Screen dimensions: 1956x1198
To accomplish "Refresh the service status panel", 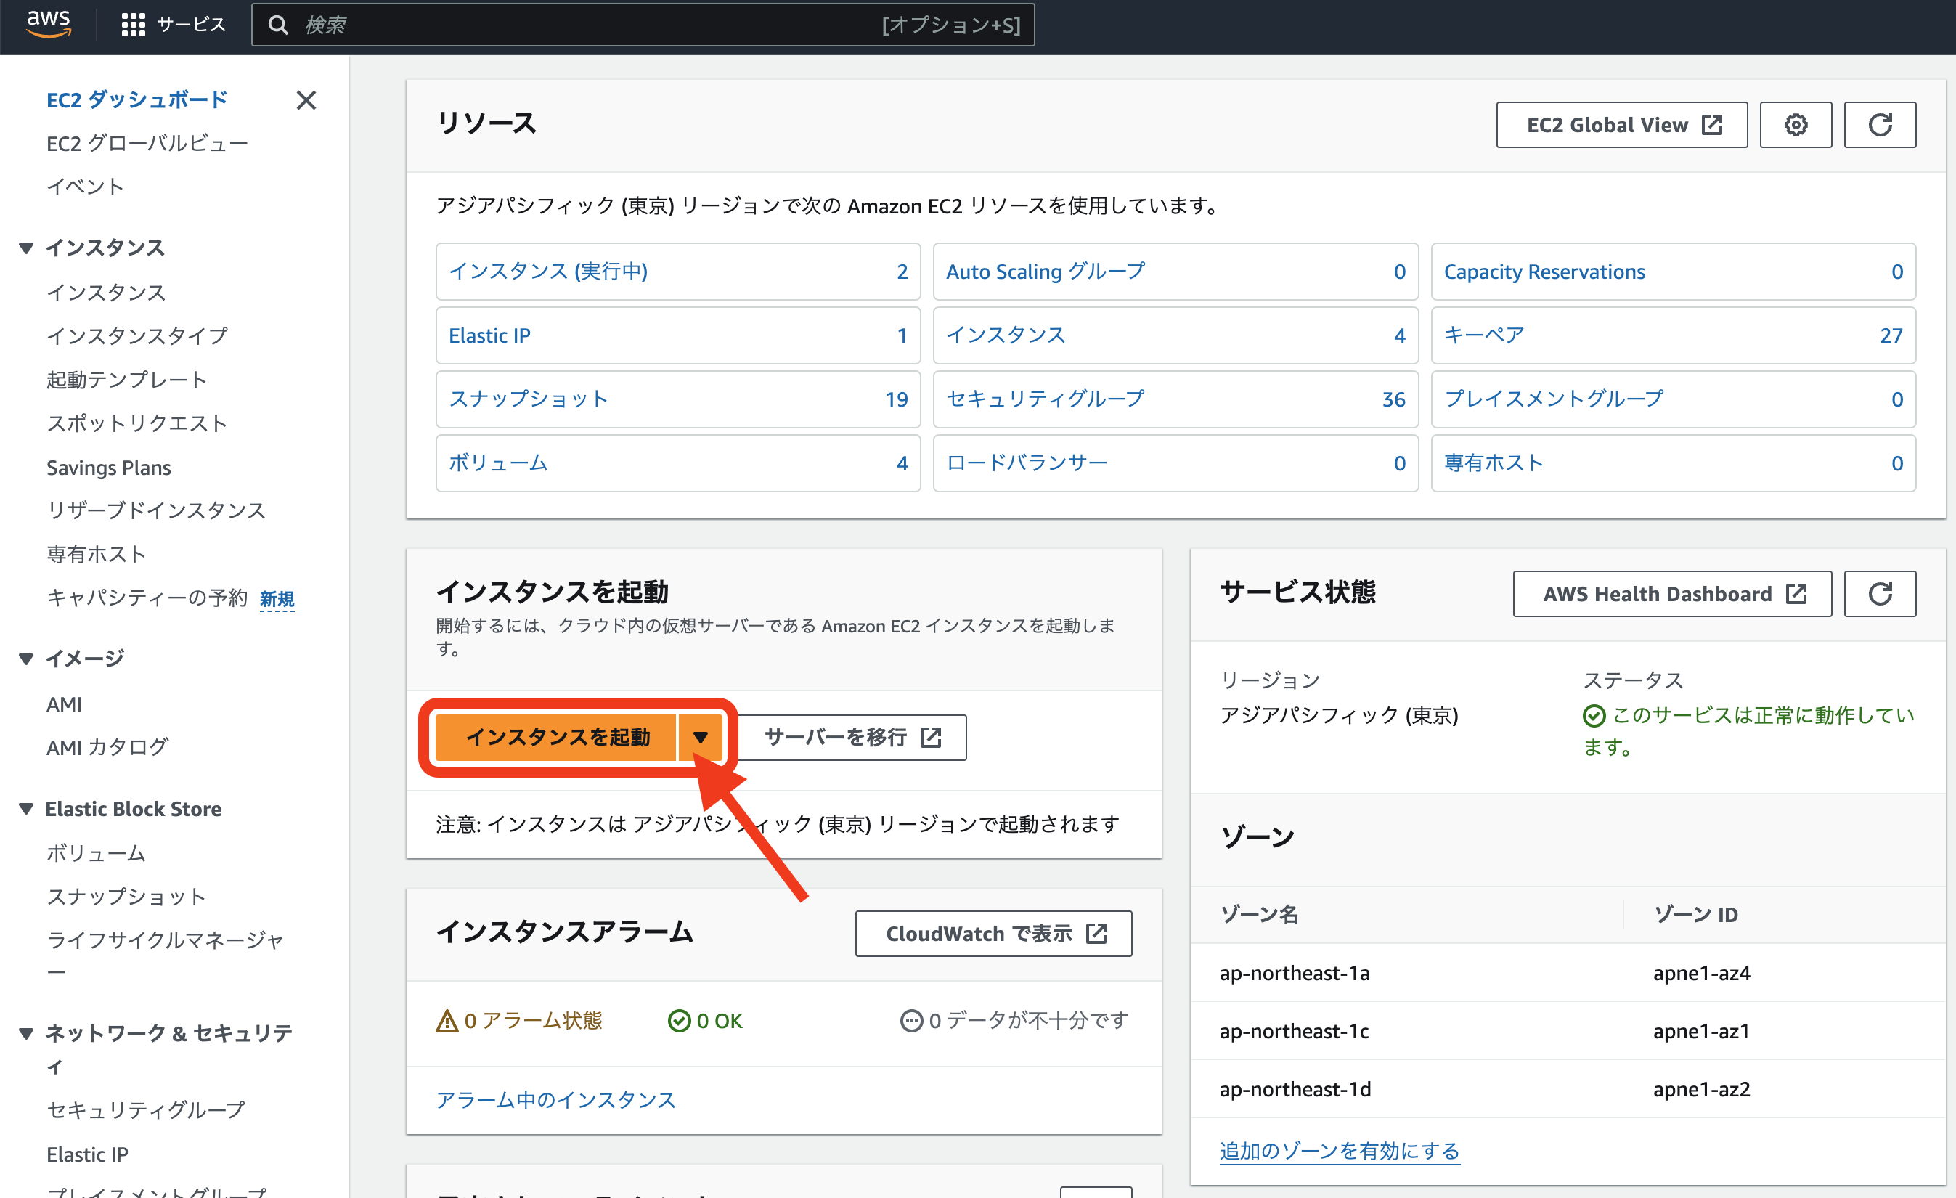I will pos(1879,594).
